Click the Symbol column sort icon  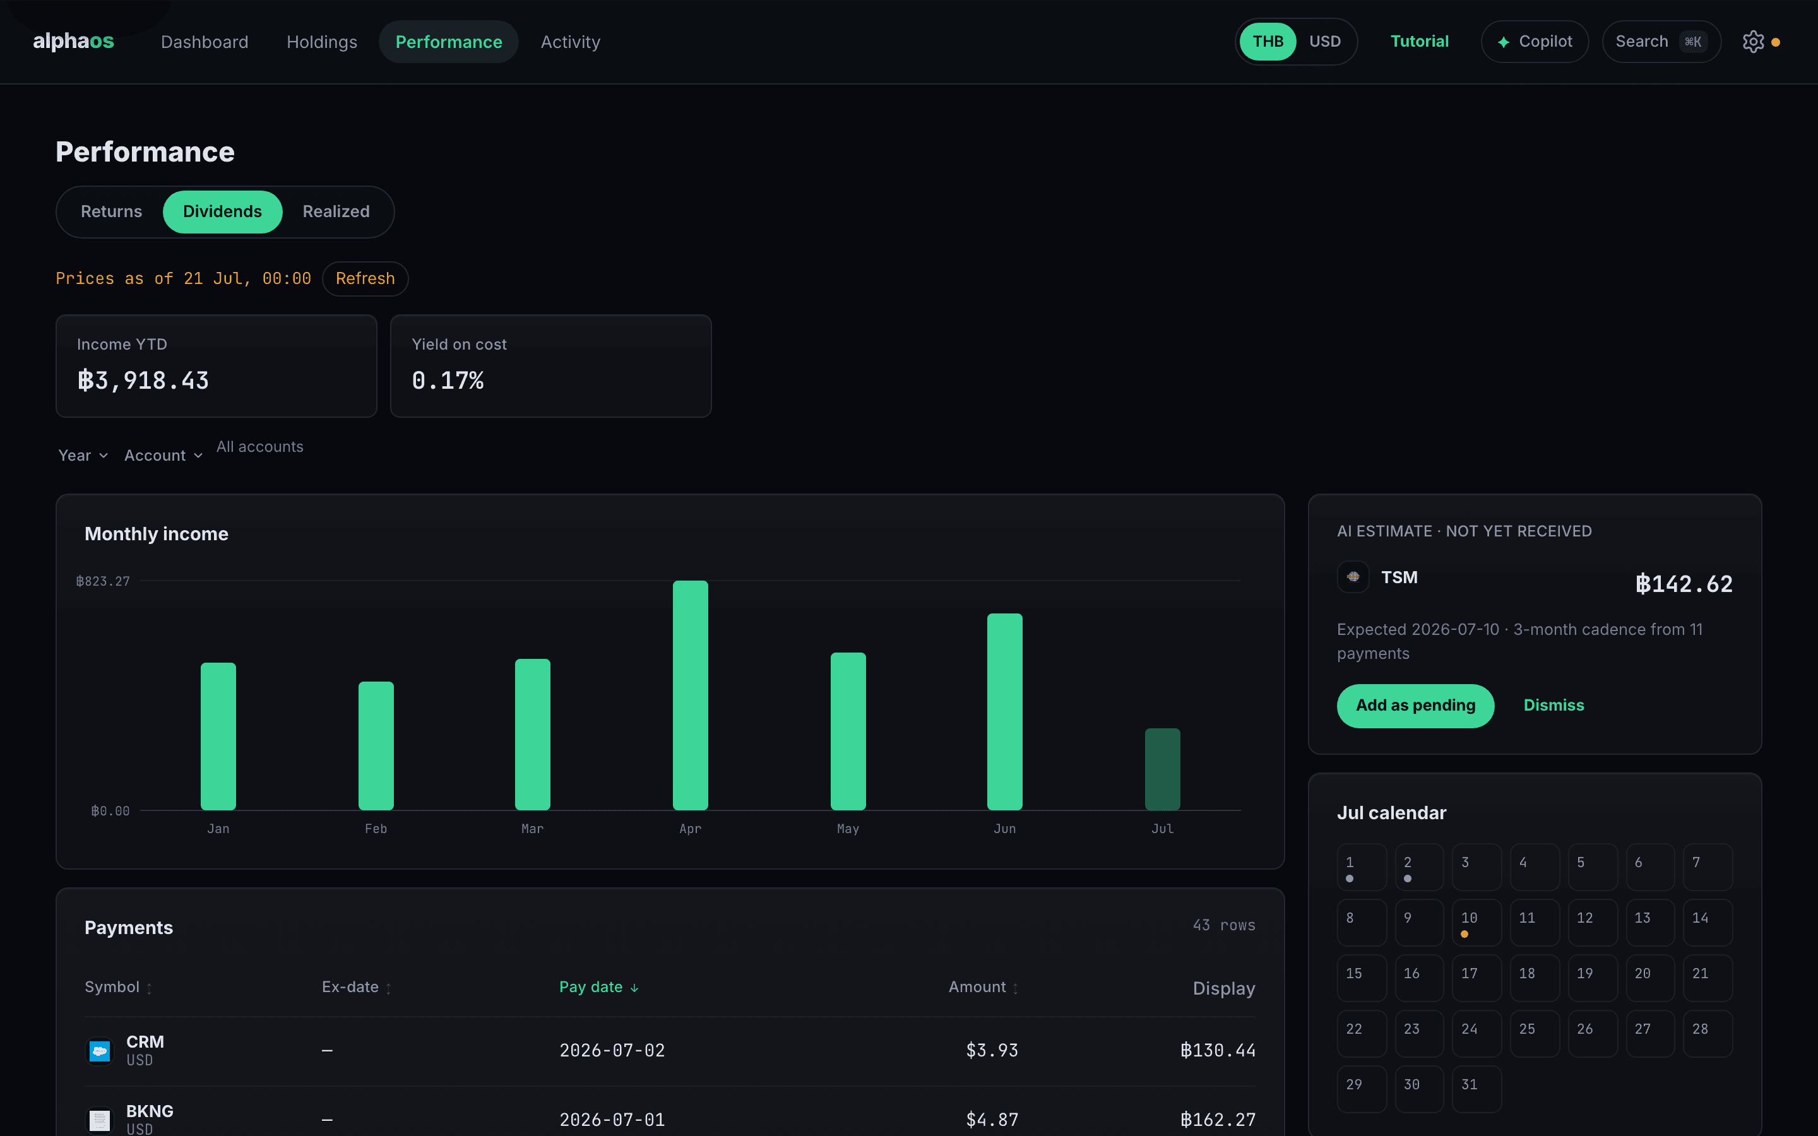150,989
